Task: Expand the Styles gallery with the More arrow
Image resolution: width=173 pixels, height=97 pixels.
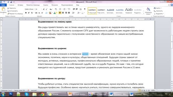Action: tap(144, 13)
